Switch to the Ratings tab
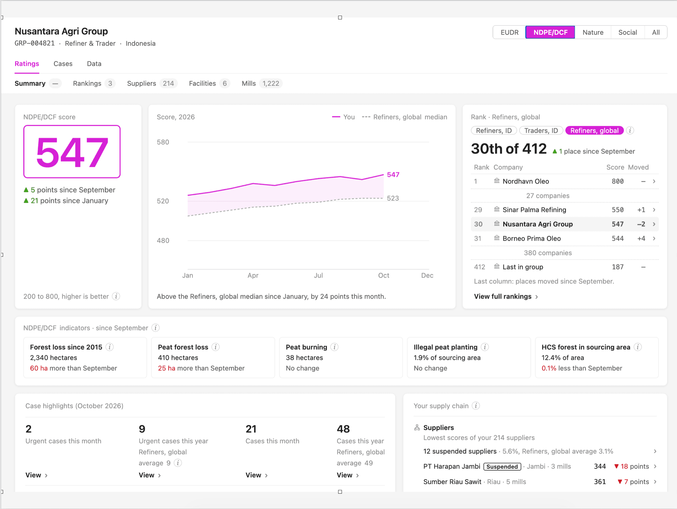This screenshot has height=509, width=677. coord(27,64)
